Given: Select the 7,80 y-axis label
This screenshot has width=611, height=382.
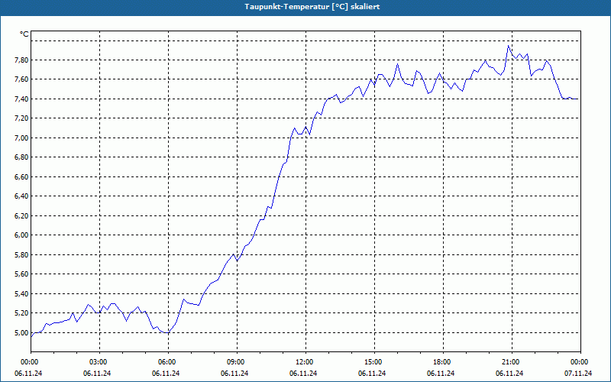Looking at the screenshot, I should pos(22,60).
